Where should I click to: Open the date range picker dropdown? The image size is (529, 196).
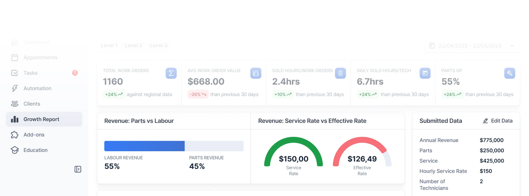pyautogui.click(x=472, y=46)
